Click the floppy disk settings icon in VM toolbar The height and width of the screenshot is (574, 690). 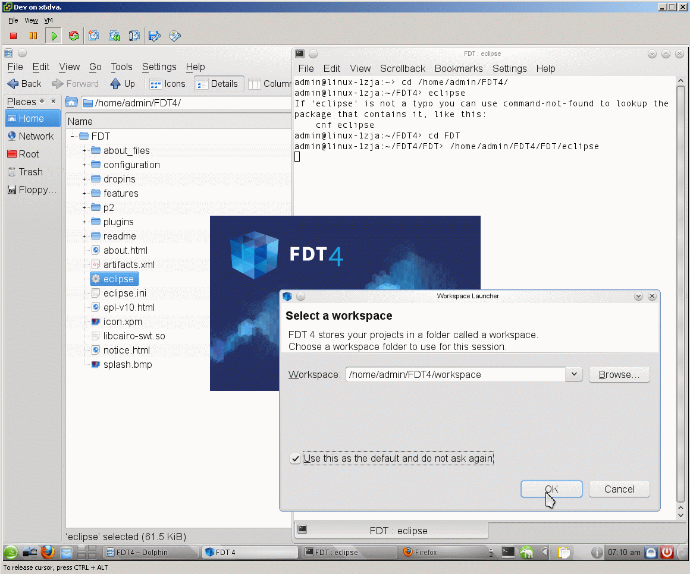[x=155, y=36]
